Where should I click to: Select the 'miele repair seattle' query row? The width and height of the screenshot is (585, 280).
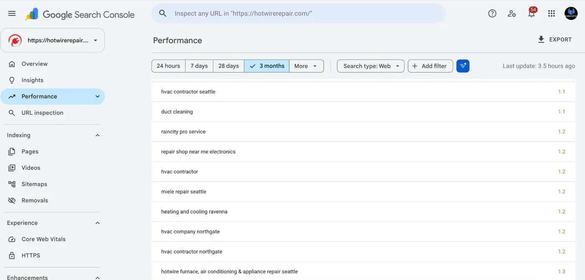(x=363, y=192)
